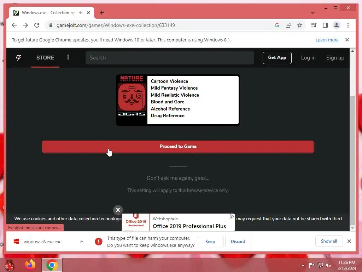Open the Chrome side panel

pyautogui.click(x=325, y=25)
